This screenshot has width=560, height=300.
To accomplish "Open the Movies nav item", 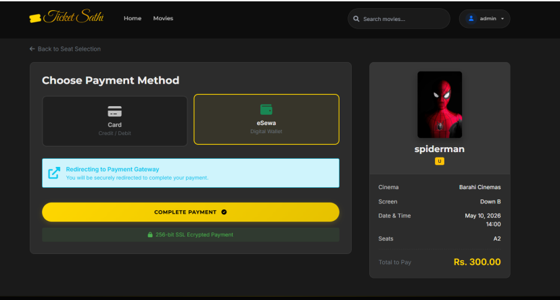I will click(163, 18).
